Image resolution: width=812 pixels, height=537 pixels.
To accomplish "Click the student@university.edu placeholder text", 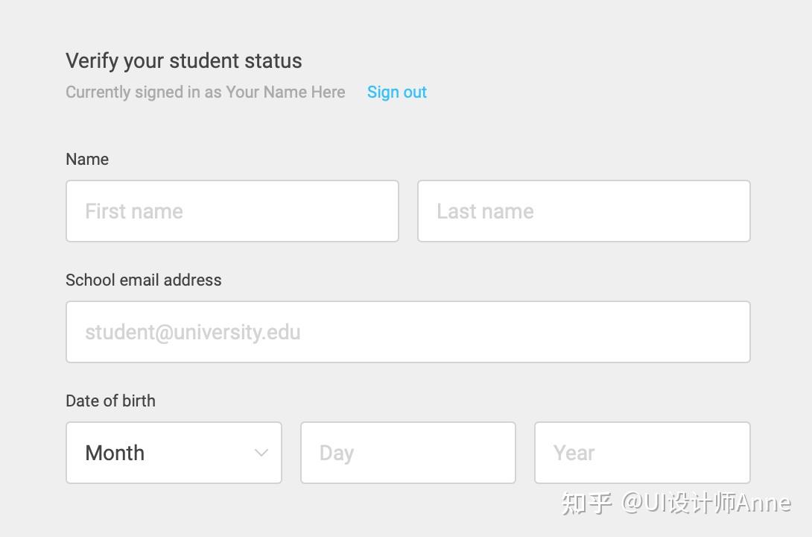I will (x=192, y=332).
